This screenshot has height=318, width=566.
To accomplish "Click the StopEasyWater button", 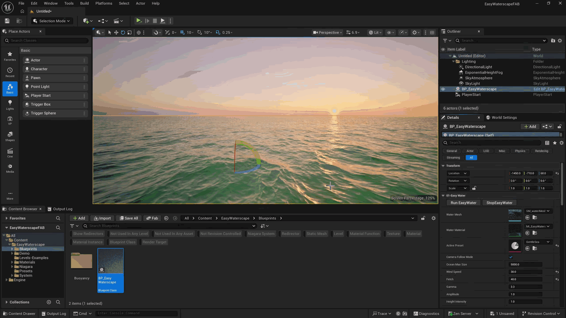I will pyautogui.click(x=499, y=203).
